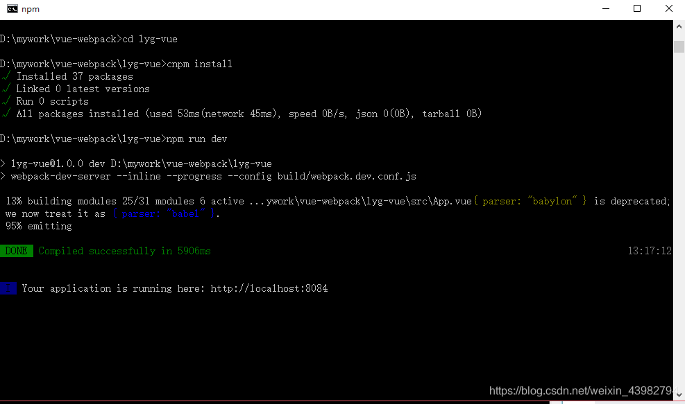685x404 pixels.
Task: Click green checkmark beside 'Run 0 scripts'
Action: coord(6,100)
